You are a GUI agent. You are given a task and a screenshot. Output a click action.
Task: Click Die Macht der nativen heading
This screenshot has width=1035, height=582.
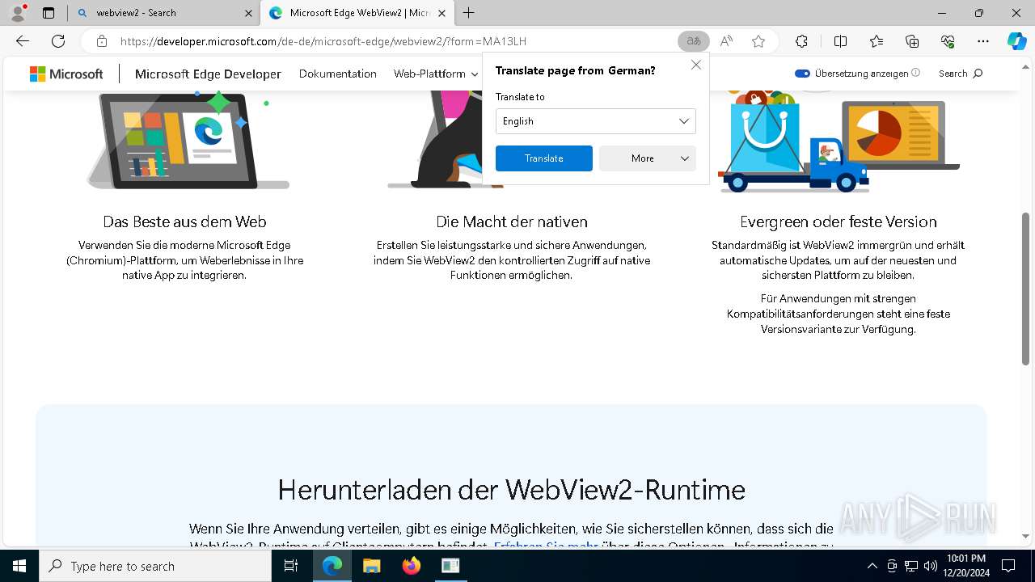coord(512,221)
